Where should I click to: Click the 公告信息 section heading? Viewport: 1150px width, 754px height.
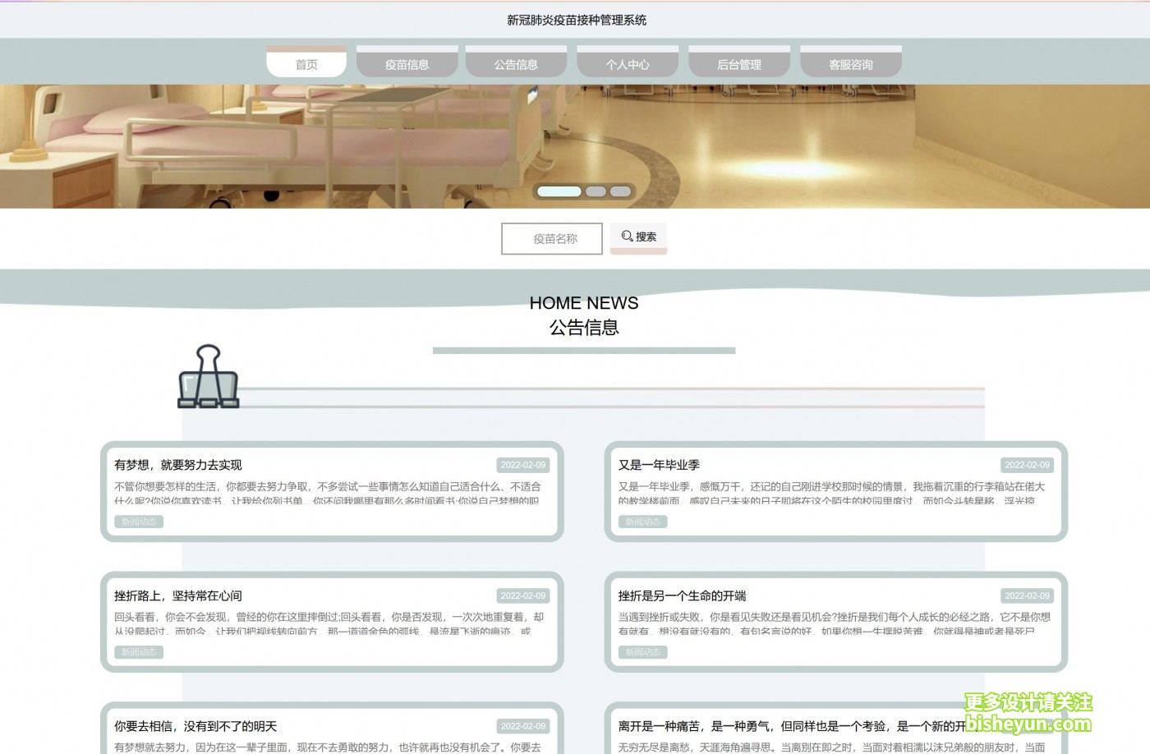pyautogui.click(x=584, y=328)
